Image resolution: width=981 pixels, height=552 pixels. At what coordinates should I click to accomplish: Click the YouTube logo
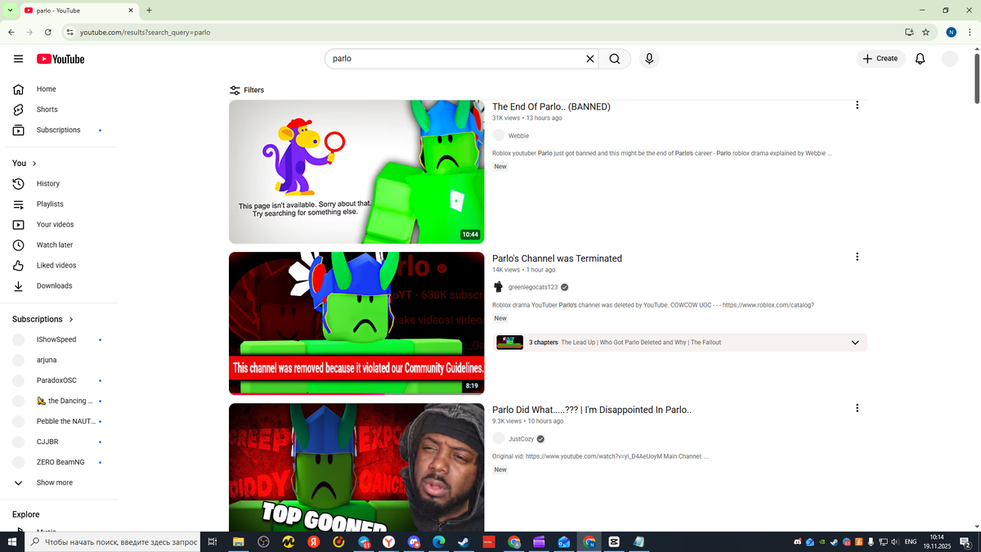(x=60, y=59)
